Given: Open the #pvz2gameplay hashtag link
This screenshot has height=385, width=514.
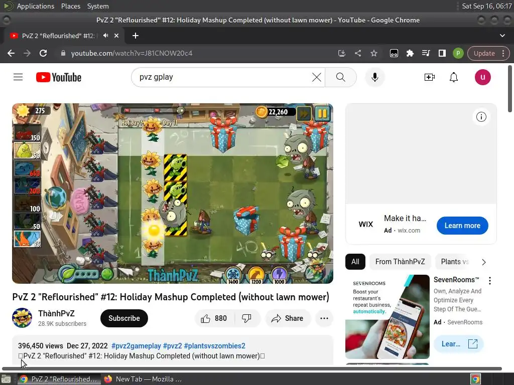Looking at the screenshot, I should [x=136, y=346].
